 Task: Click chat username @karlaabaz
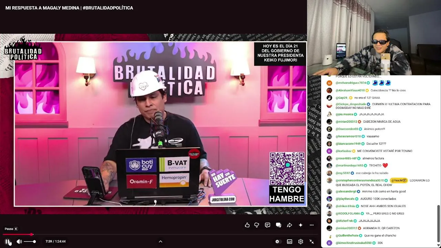tap(343, 151)
